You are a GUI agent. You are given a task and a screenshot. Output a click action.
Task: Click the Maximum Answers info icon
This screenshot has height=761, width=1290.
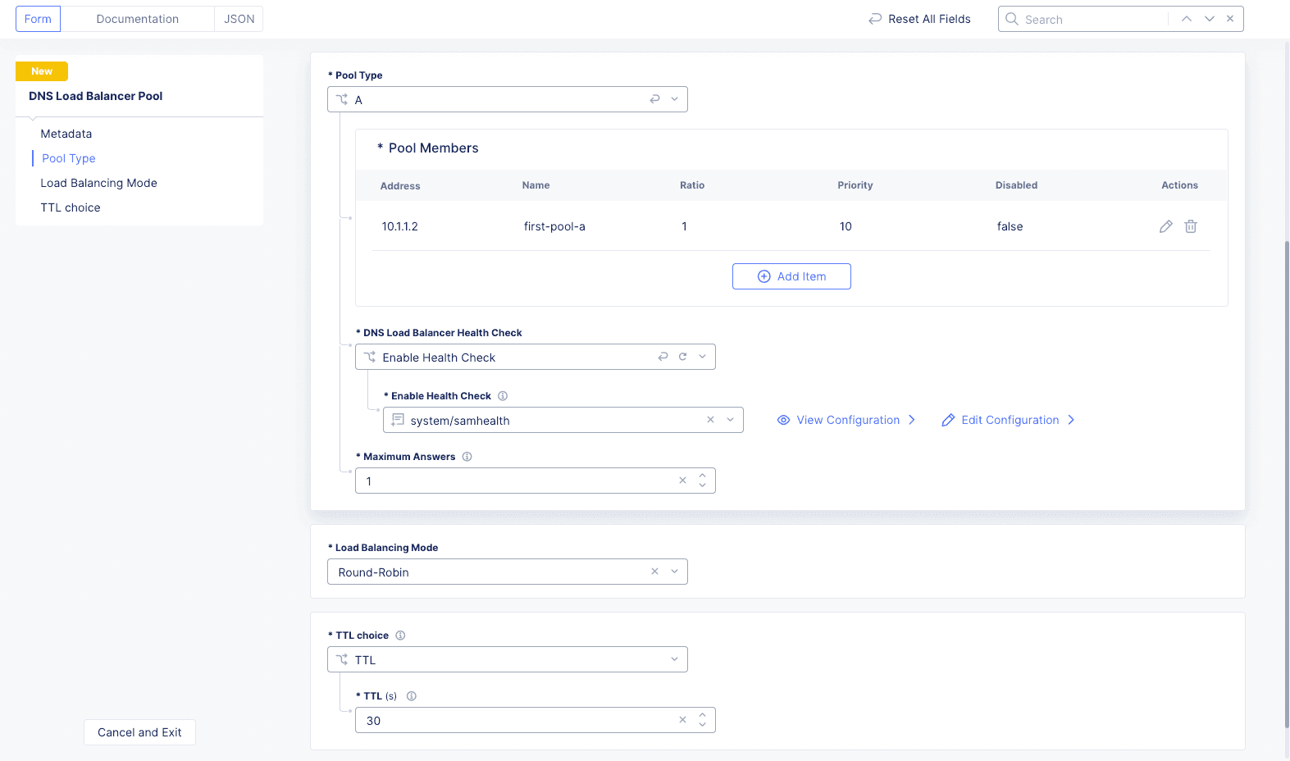click(x=467, y=457)
